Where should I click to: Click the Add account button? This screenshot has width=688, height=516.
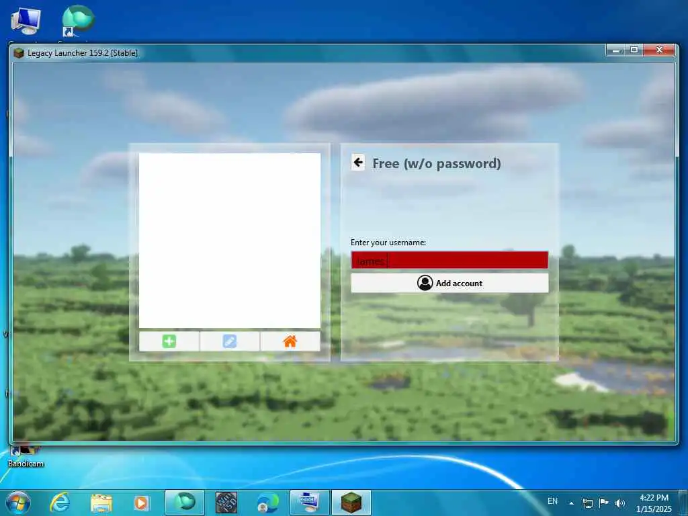(449, 283)
